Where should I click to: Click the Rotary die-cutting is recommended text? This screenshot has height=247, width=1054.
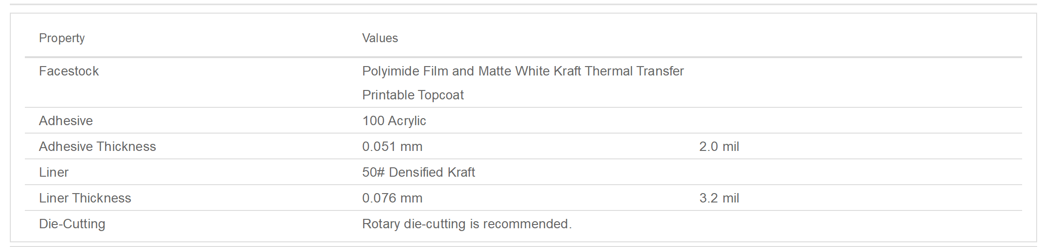click(467, 224)
